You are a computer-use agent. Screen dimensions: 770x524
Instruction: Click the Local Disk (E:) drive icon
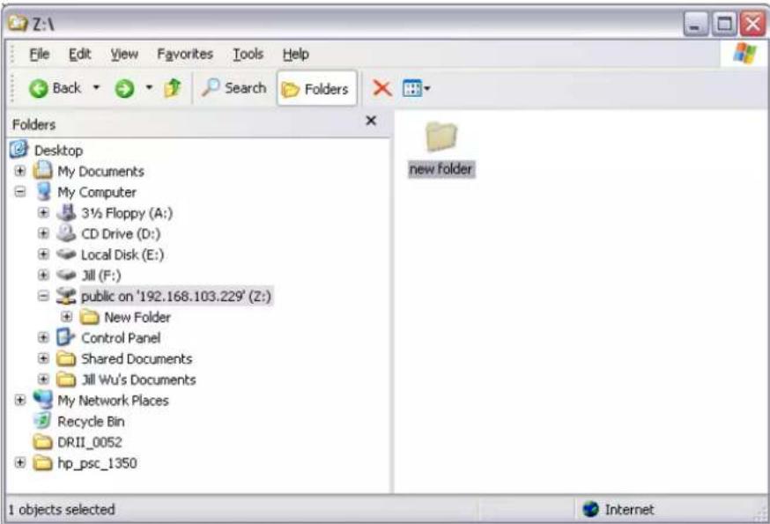pos(66,255)
